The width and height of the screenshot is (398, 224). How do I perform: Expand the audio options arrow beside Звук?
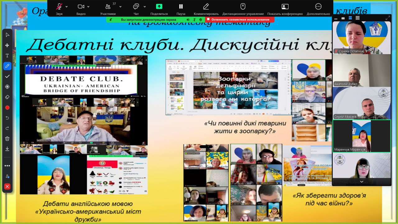coord(67,7)
